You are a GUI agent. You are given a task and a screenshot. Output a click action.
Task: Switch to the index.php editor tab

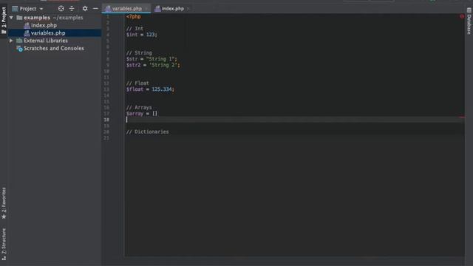click(x=172, y=9)
